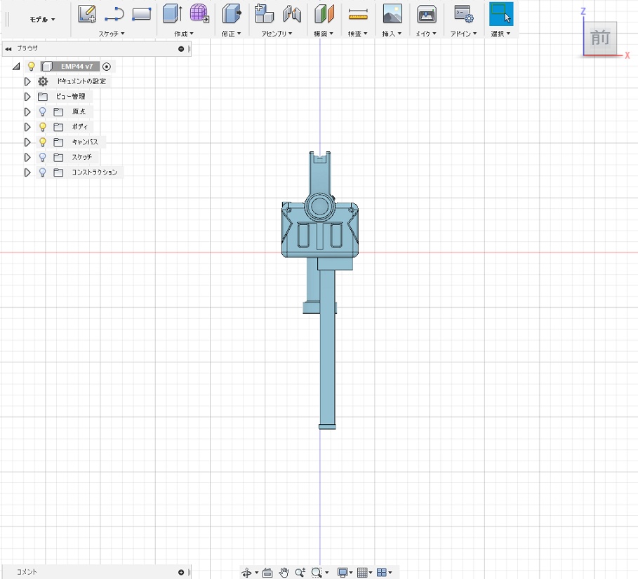Image resolution: width=638 pixels, height=579 pixels.
Task: Open the モデル workspace dropdown
Action: [42, 19]
